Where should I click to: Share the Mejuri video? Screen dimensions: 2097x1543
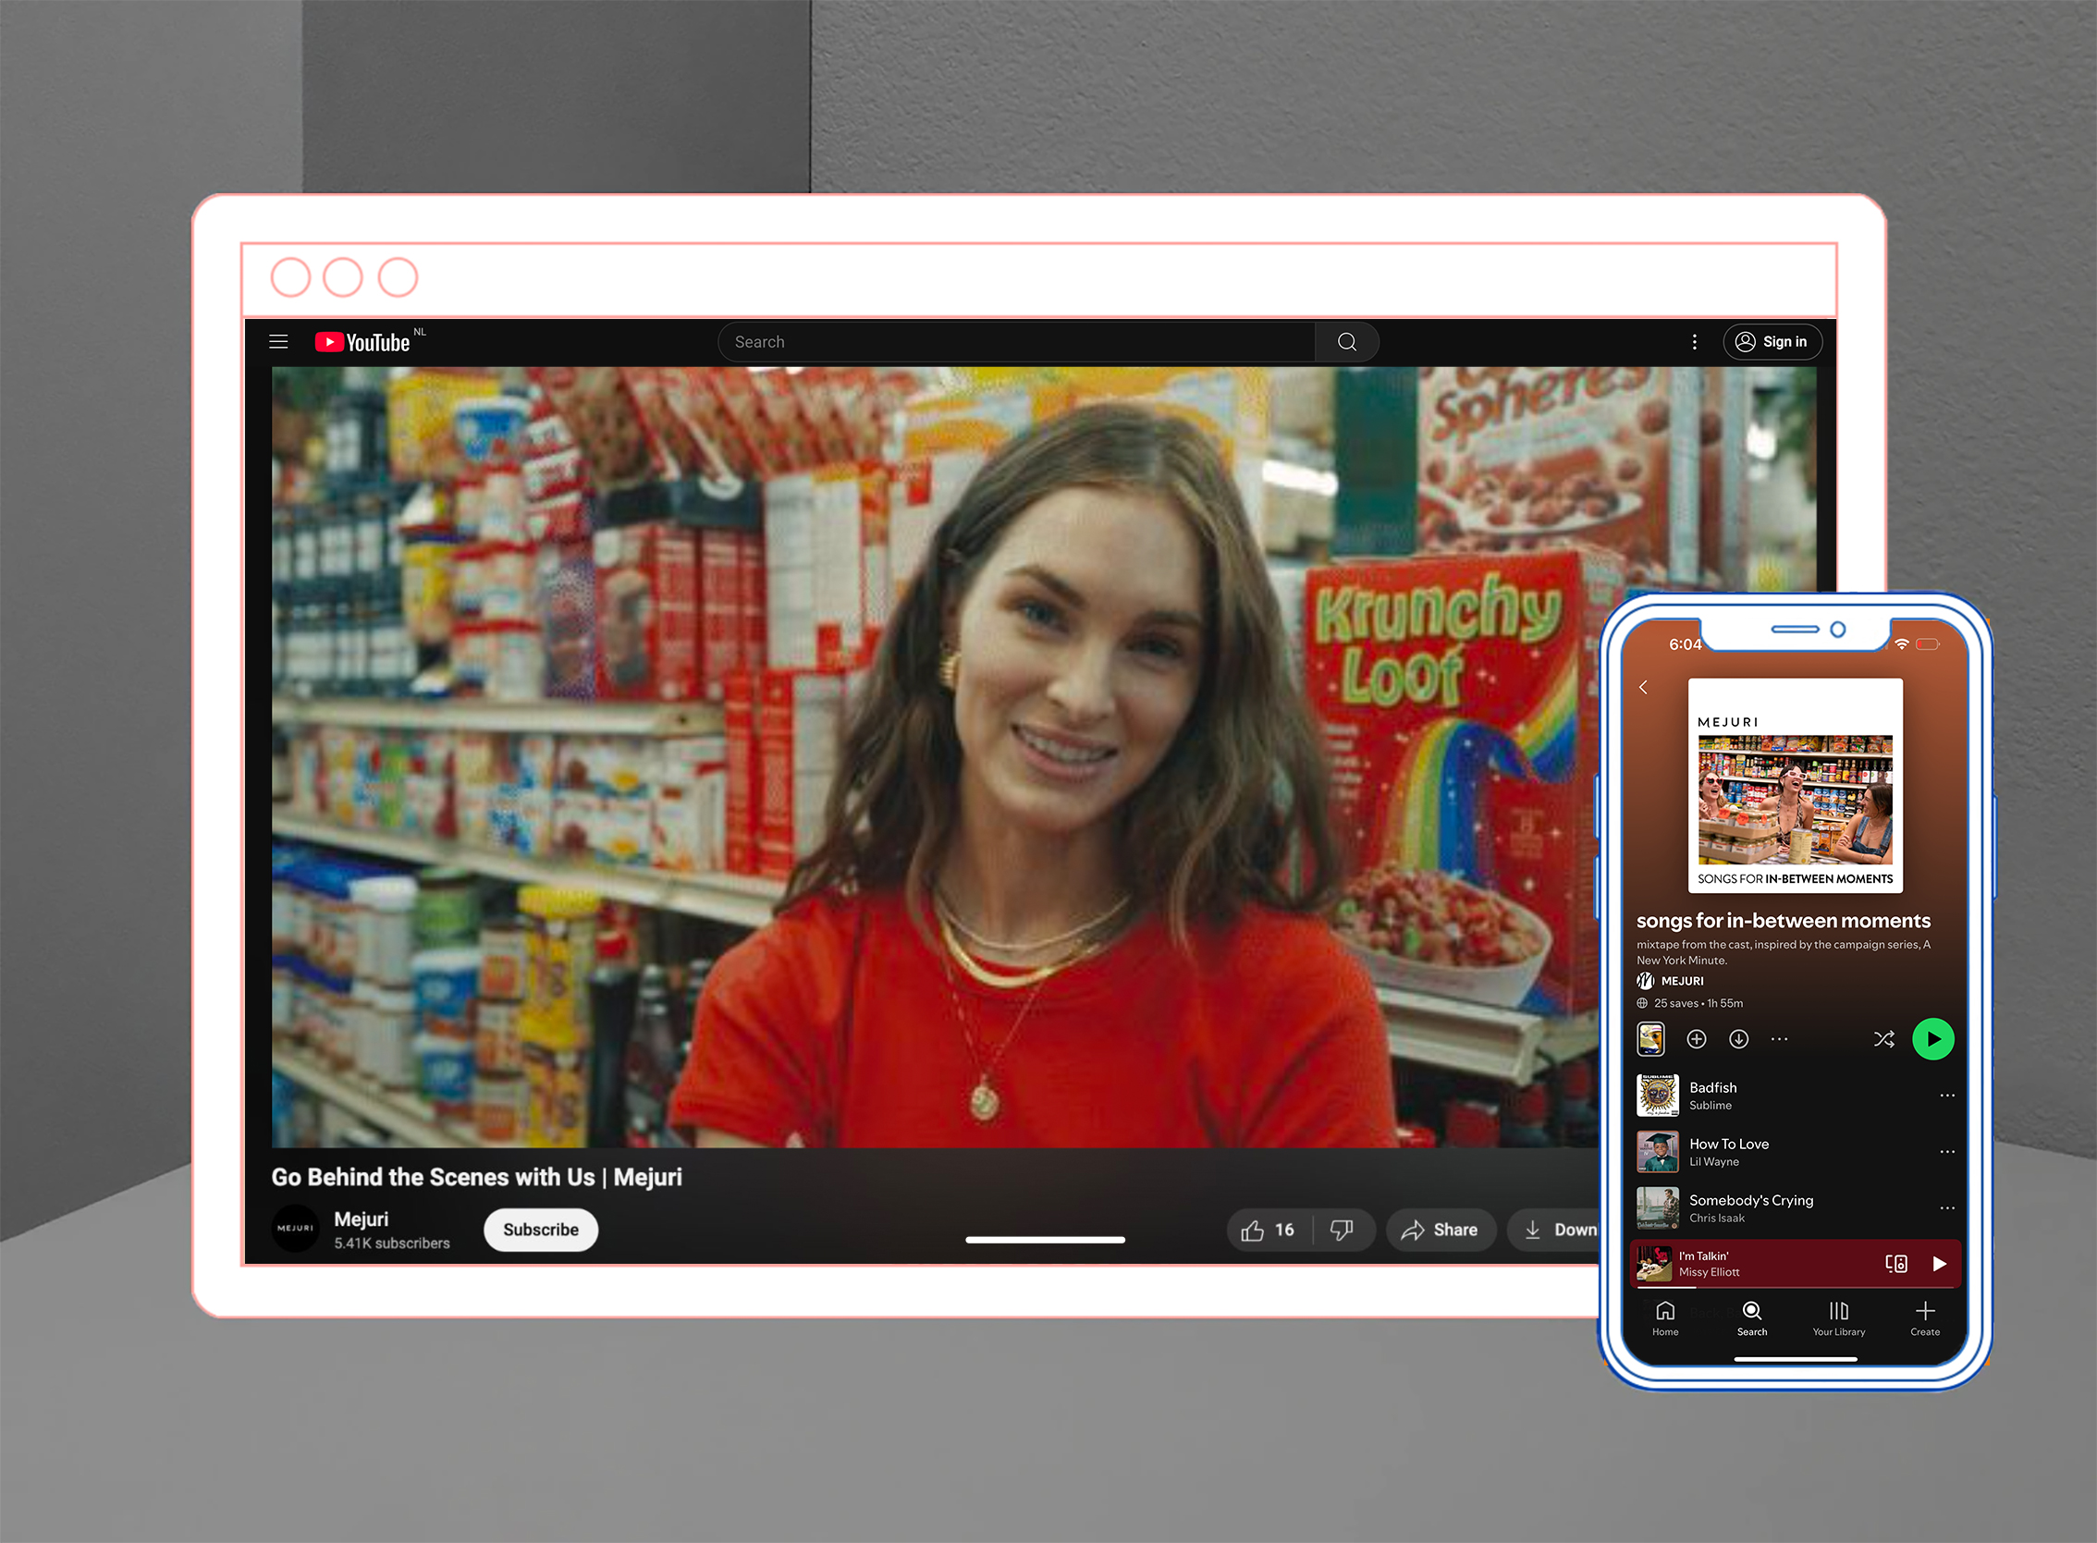(x=1440, y=1231)
